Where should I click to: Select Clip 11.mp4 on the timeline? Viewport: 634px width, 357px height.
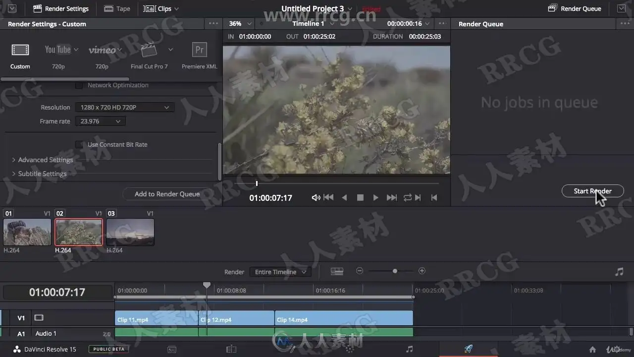(x=157, y=318)
